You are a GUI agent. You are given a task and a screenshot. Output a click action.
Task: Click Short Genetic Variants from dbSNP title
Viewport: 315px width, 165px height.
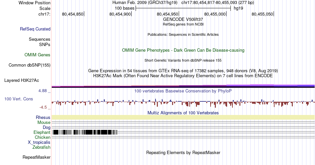tap(183, 60)
